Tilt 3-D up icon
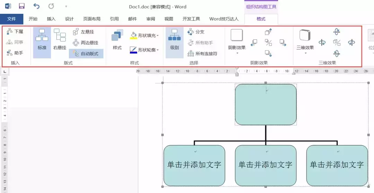 point(337,32)
